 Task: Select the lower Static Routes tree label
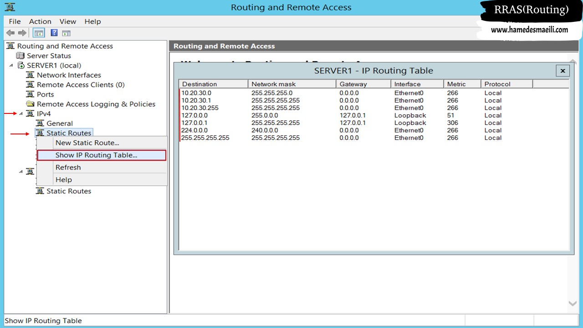pyautogui.click(x=69, y=191)
